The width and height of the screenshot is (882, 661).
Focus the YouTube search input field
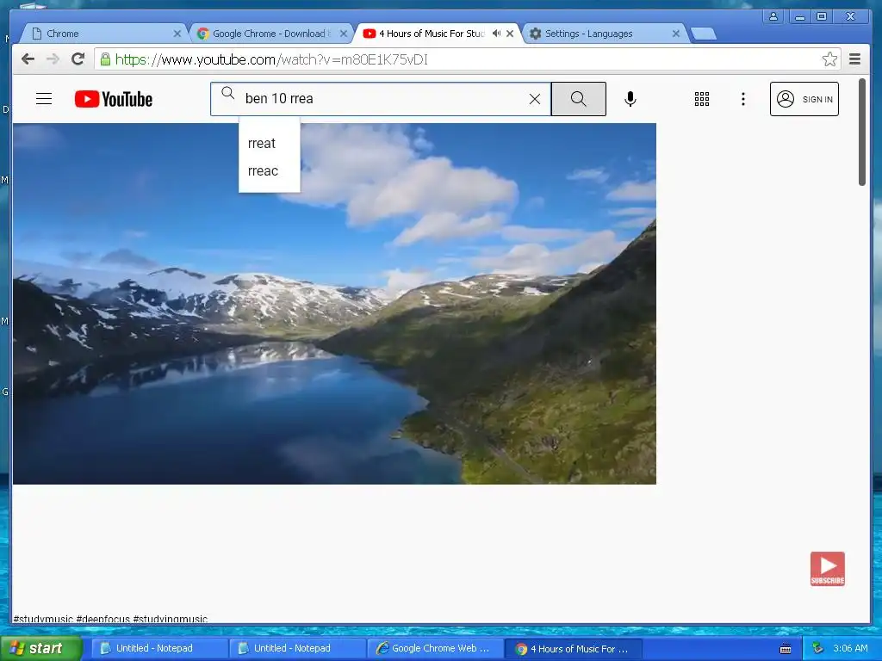[382, 99]
